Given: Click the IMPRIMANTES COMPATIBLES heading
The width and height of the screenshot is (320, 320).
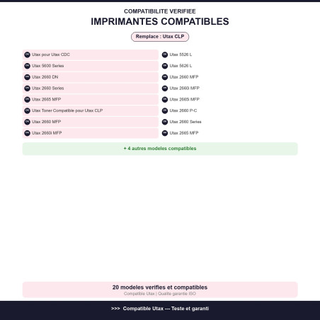Looking at the screenshot, I should point(160,21).
